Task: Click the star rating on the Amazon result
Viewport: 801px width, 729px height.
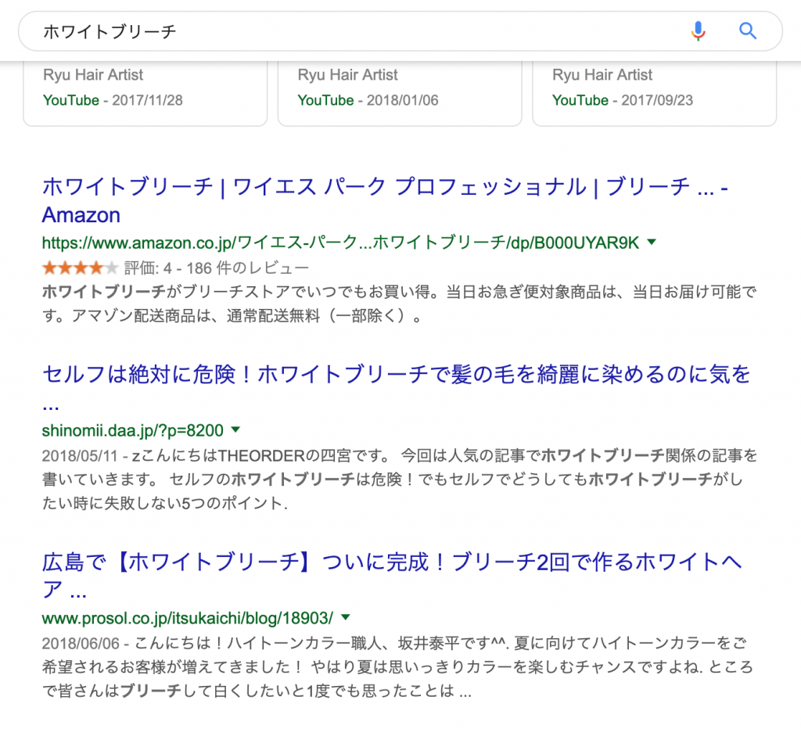Action: 81,268
